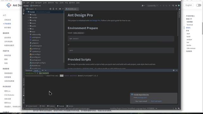This screenshot has height=114, width=203.
Task: Open Current File run configuration dropdown
Action: point(152,6)
